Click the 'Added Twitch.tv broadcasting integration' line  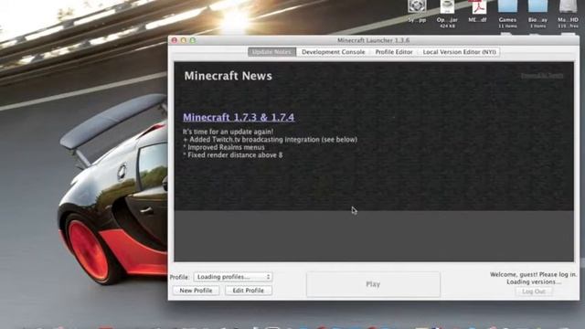(x=270, y=140)
